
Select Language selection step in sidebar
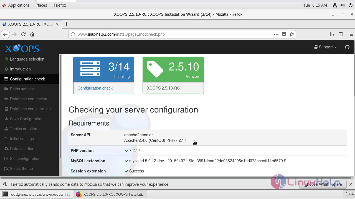click(29, 59)
